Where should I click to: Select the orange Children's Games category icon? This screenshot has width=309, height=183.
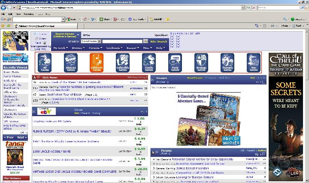97,63
